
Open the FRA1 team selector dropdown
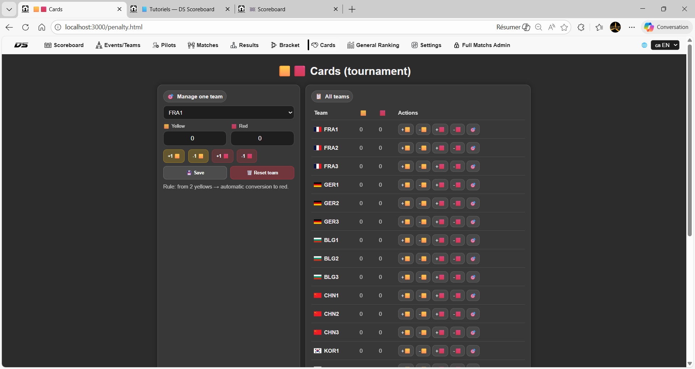[228, 113]
